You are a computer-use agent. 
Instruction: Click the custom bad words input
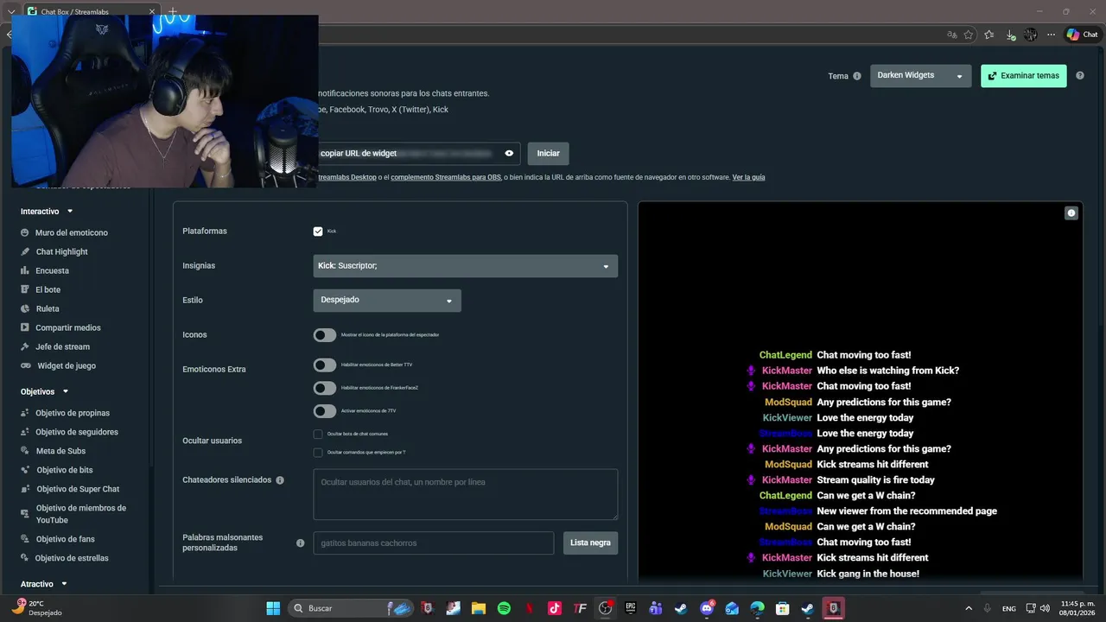tap(433, 543)
